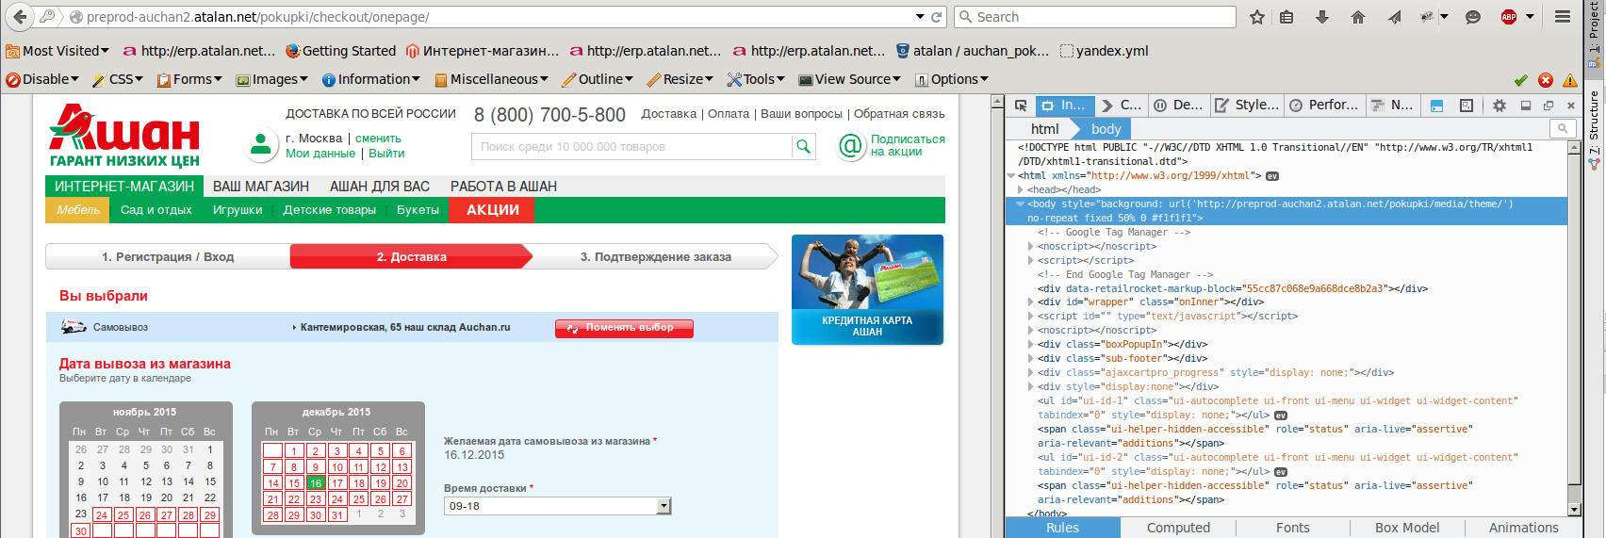
Task: Open the downloads arrow icon
Action: pyautogui.click(x=1322, y=17)
